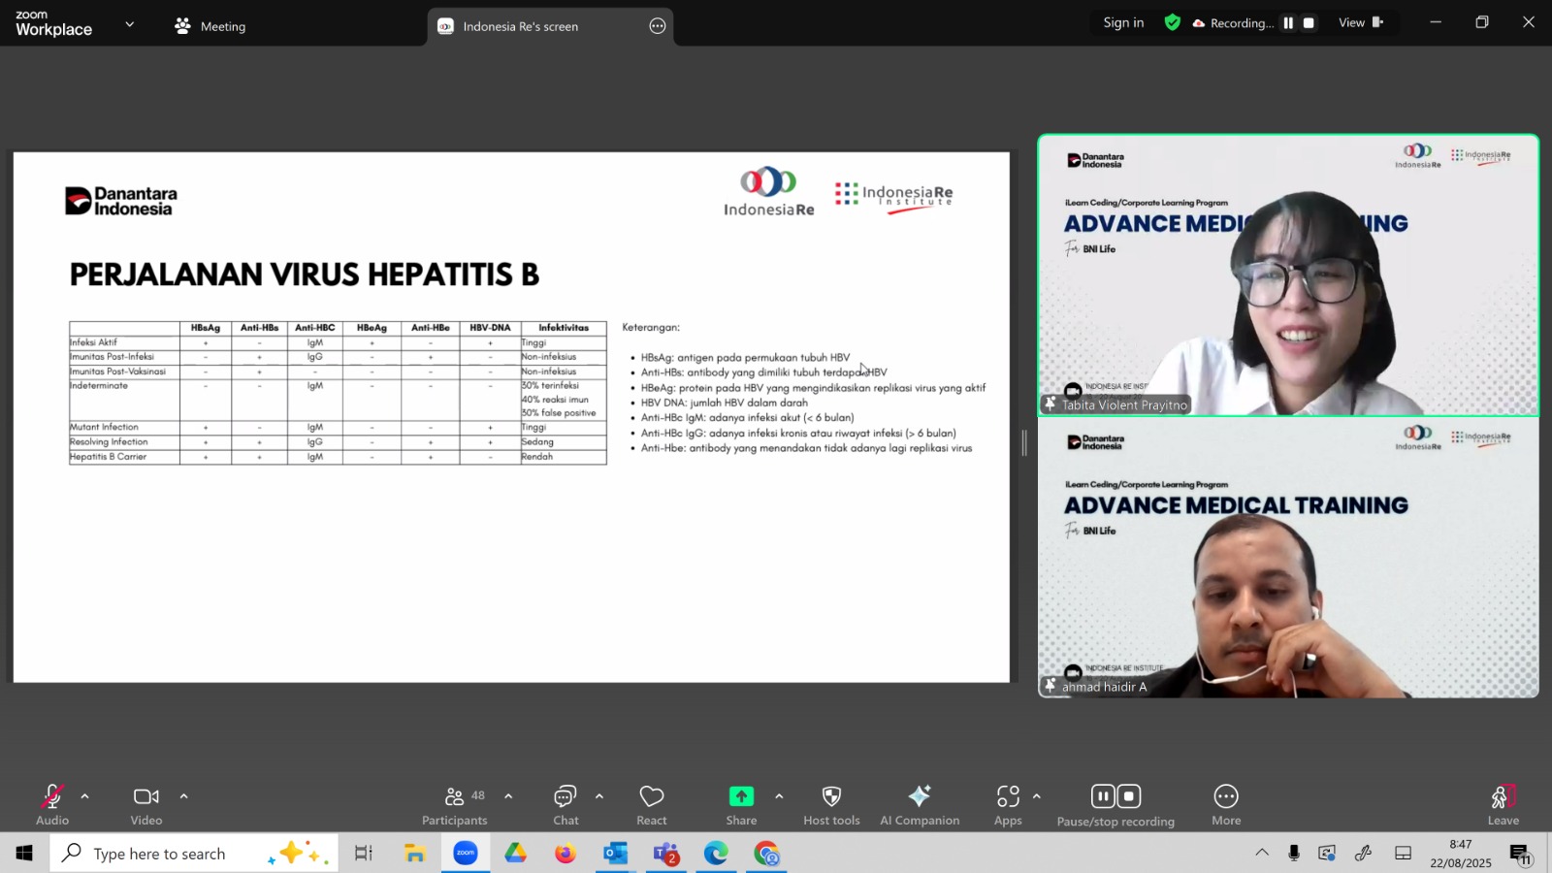Expand video options arrow
This screenshot has height=873, width=1552.
pos(184,796)
